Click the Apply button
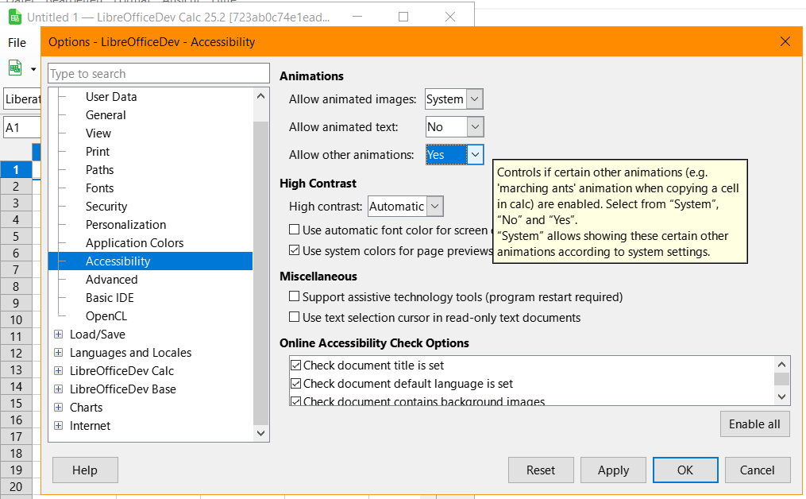The image size is (806, 499). coord(613,470)
